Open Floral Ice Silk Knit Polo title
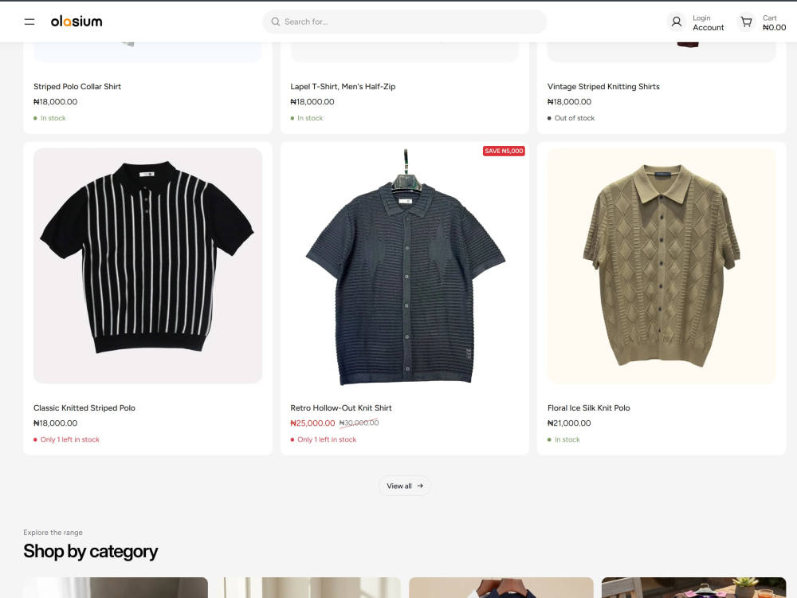The image size is (797, 598). click(589, 407)
